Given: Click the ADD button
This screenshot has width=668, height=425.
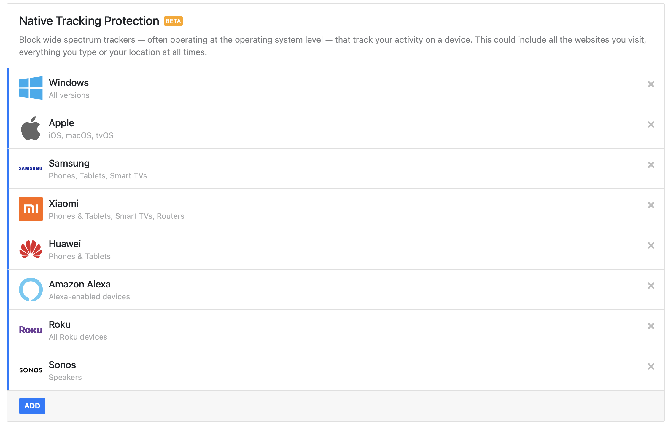Looking at the screenshot, I should click(x=32, y=406).
